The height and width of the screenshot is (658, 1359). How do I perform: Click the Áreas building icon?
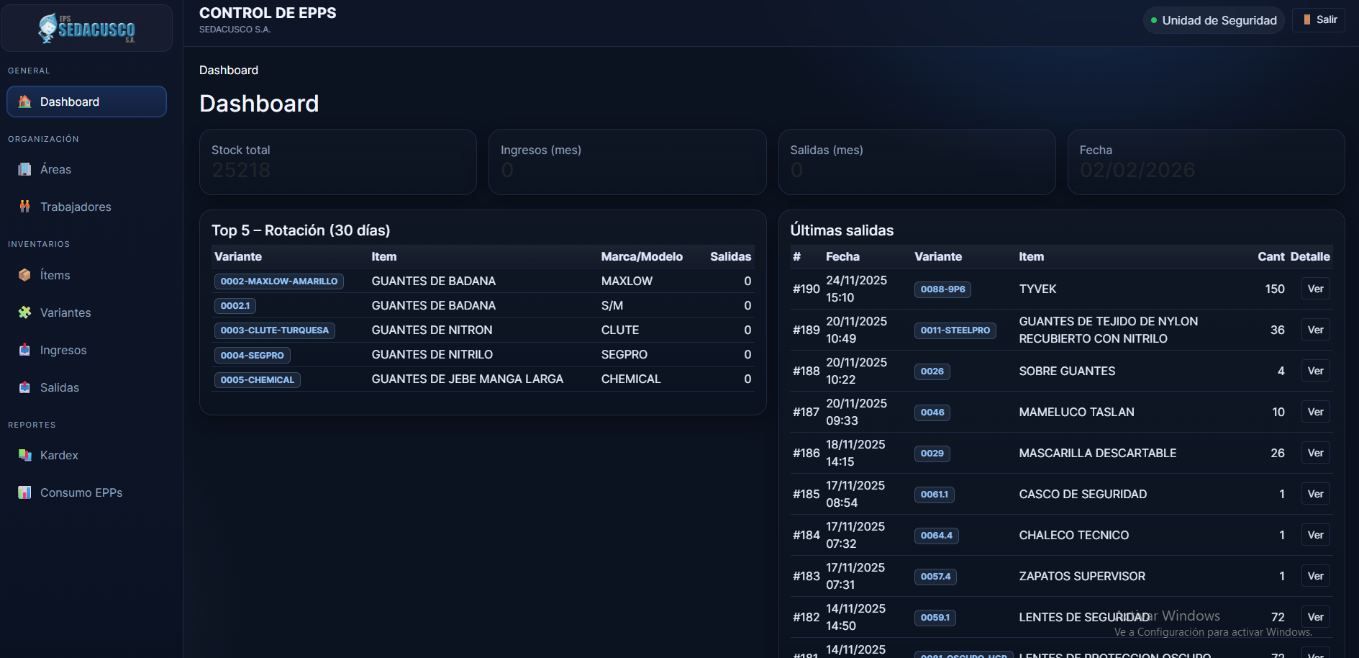(24, 169)
